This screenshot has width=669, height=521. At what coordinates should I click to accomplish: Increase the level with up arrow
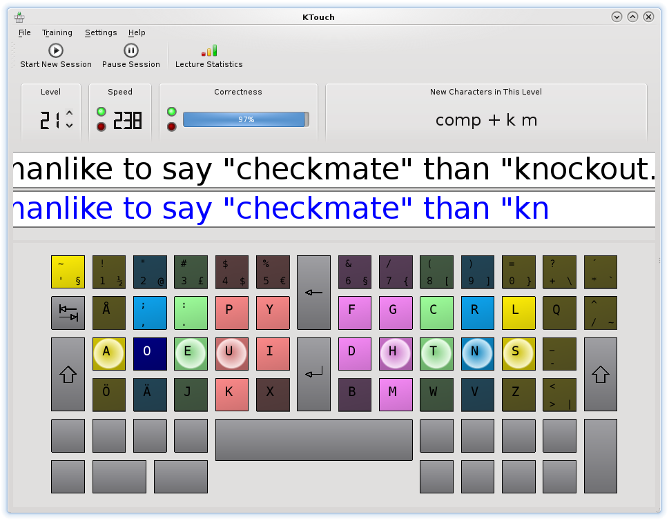[x=69, y=115]
